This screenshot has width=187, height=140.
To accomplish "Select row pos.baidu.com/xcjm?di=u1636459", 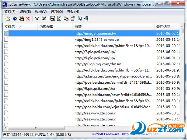I will click(91, 107).
